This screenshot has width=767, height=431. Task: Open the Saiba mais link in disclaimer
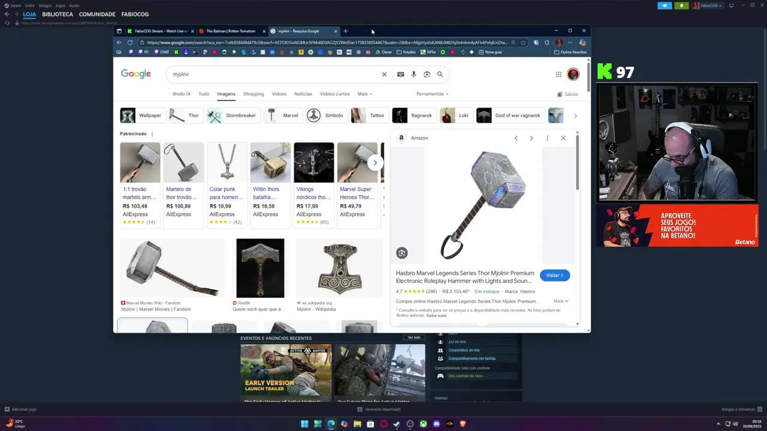point(436,315)
